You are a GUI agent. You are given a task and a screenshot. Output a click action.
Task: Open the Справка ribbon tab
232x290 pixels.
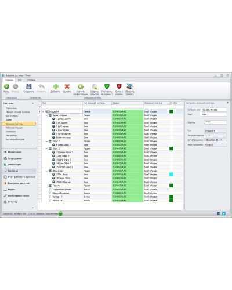point(31,80)
